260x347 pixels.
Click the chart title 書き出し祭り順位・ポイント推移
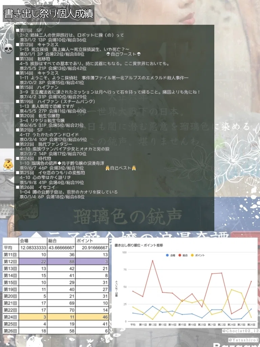[x=139, y=245]
